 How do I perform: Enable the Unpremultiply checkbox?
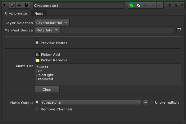pyautogui.click(x=151, y=102)
